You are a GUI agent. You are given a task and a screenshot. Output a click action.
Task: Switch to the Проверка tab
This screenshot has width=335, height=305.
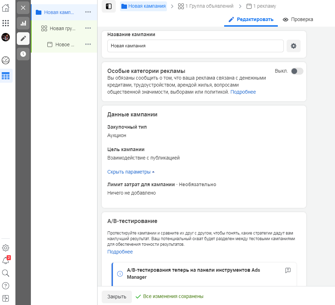tap(298, 19)
